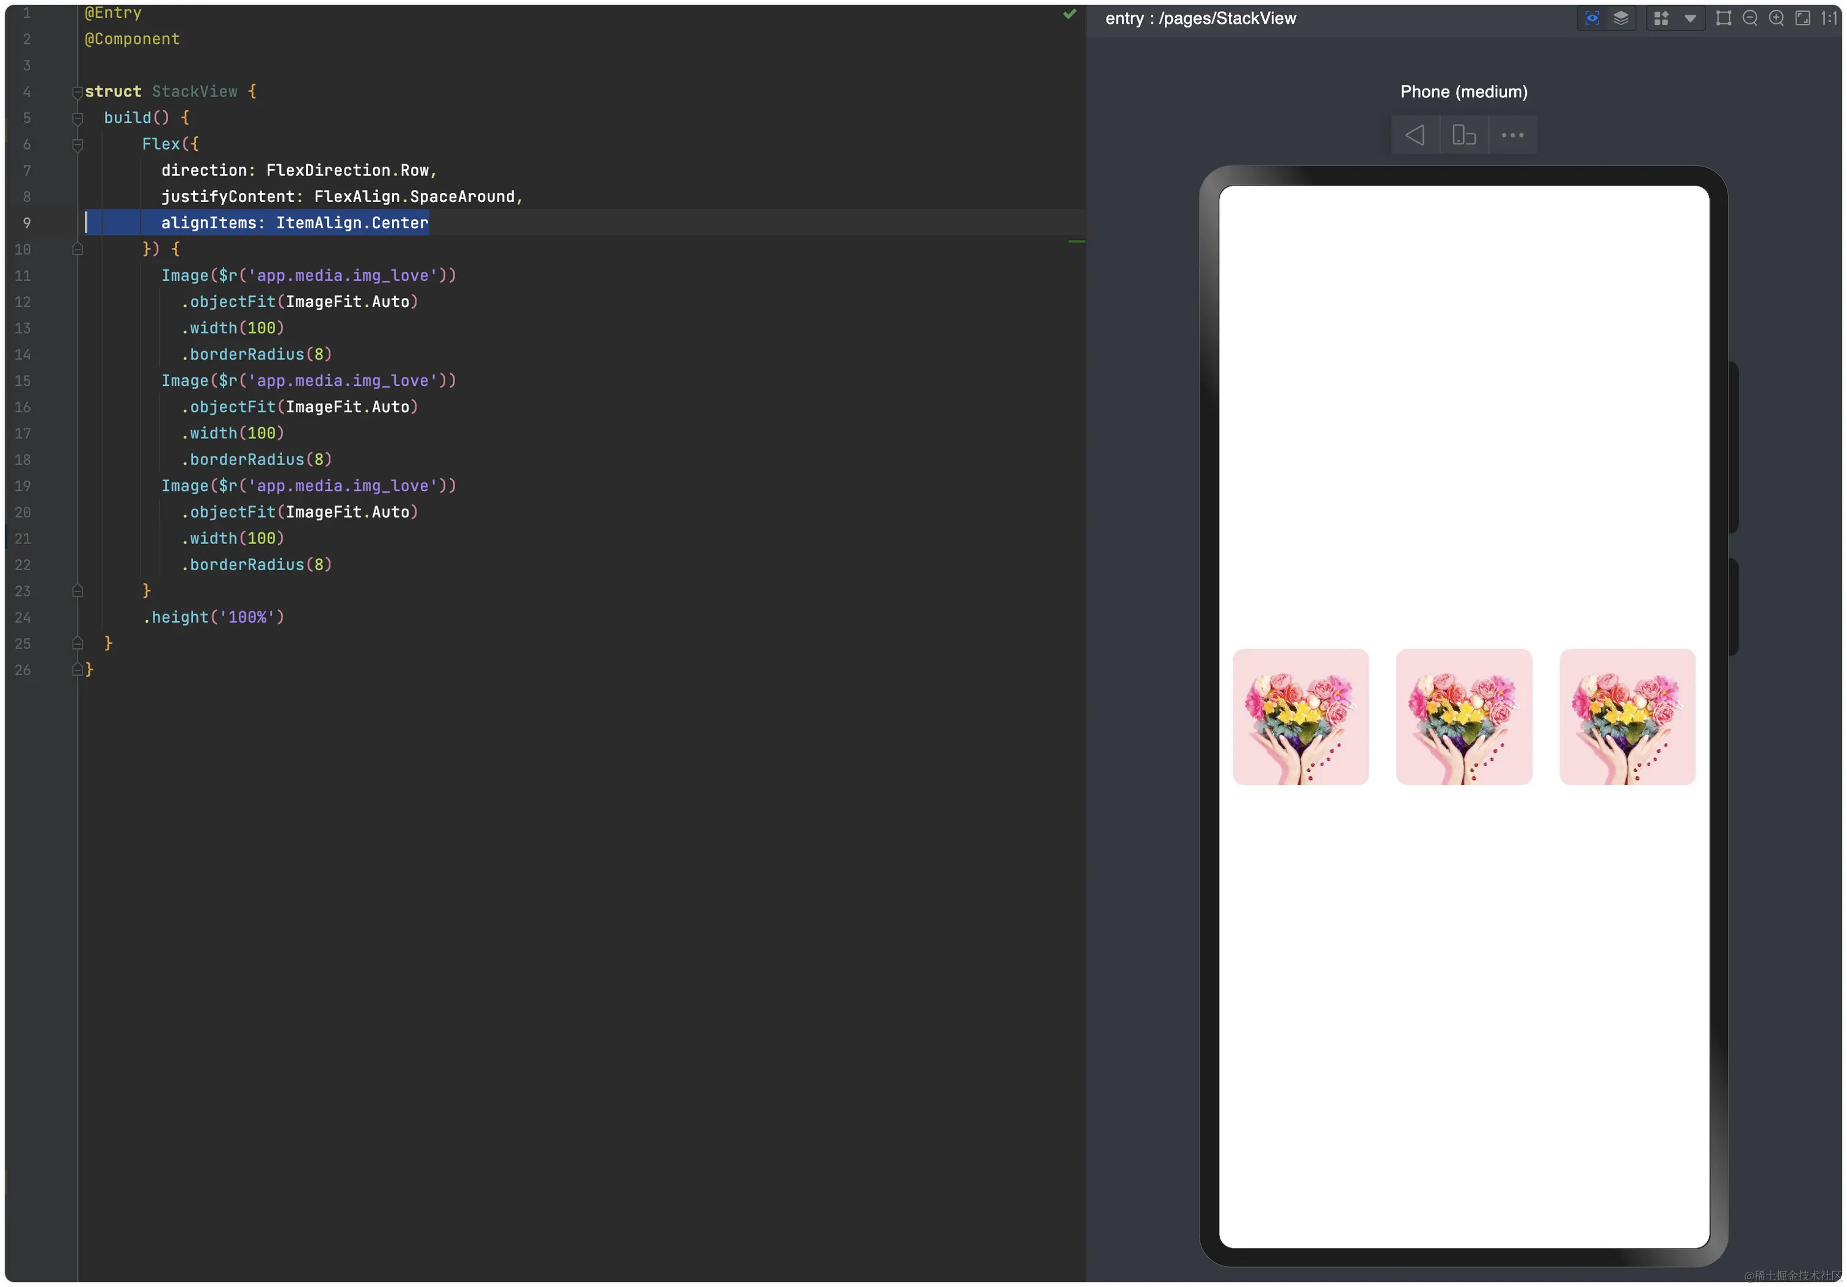The width and height of the screenshot is (1847, 1287).
Task: Click the multi-device grid preview icon
Action: pos(1660,18)
